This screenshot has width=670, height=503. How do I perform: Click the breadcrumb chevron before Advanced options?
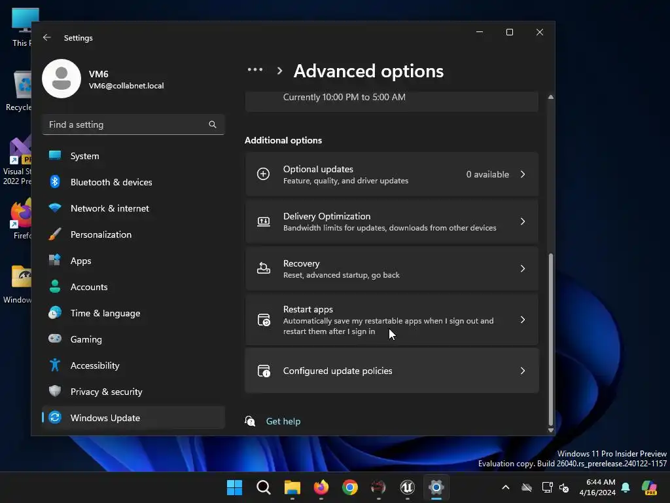(x=279, y=71)
